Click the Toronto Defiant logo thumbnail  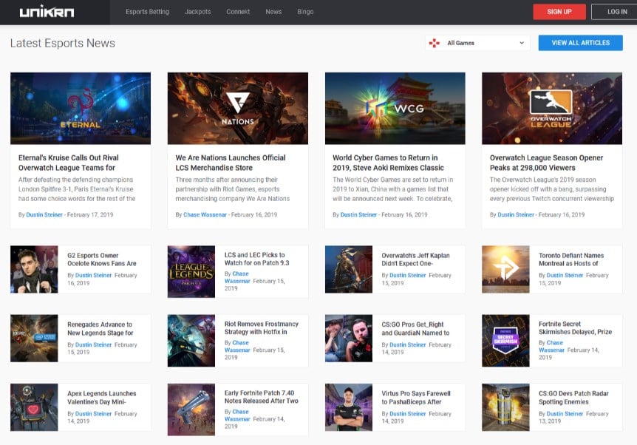coord(505,269)
